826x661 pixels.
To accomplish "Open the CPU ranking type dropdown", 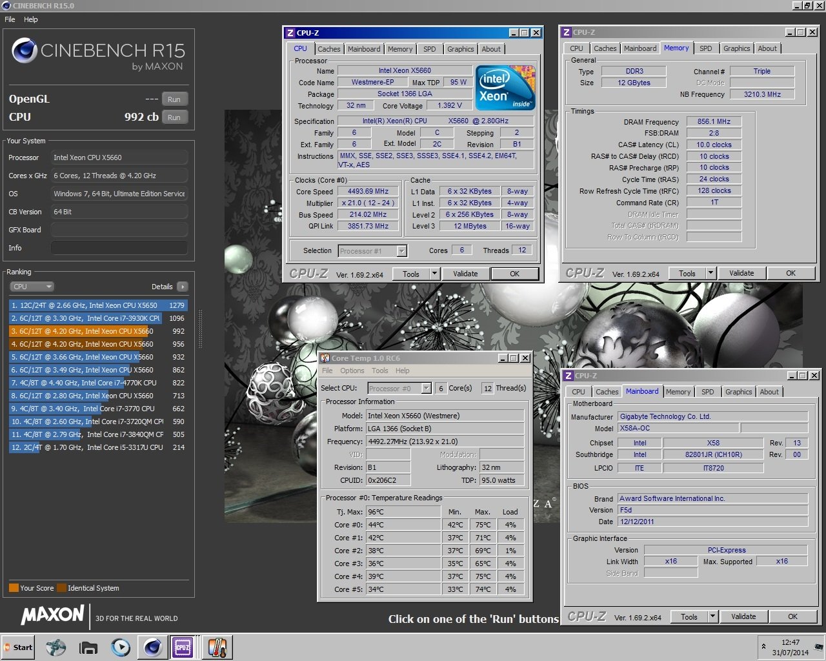I will tap(31, 287).
